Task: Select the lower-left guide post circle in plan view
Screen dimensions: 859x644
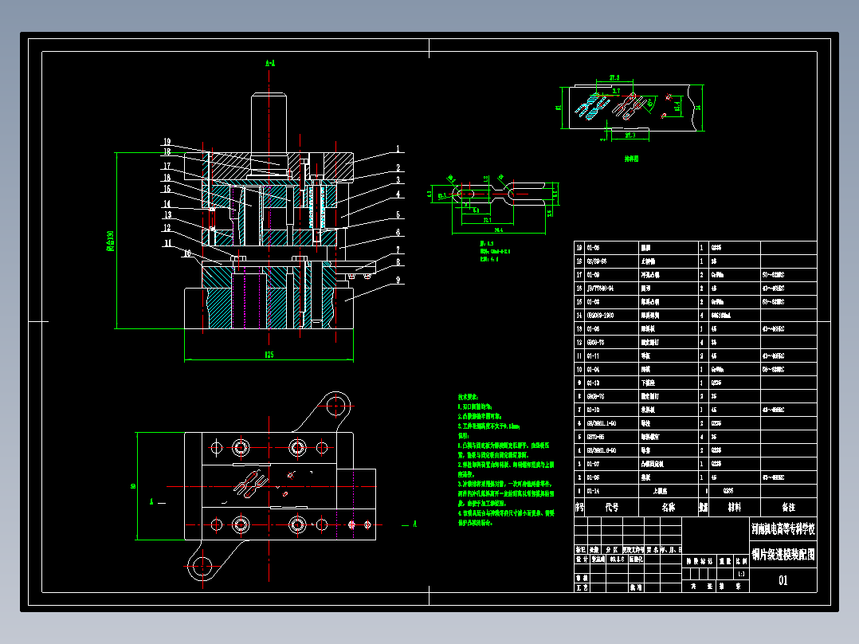Action: 202,565
